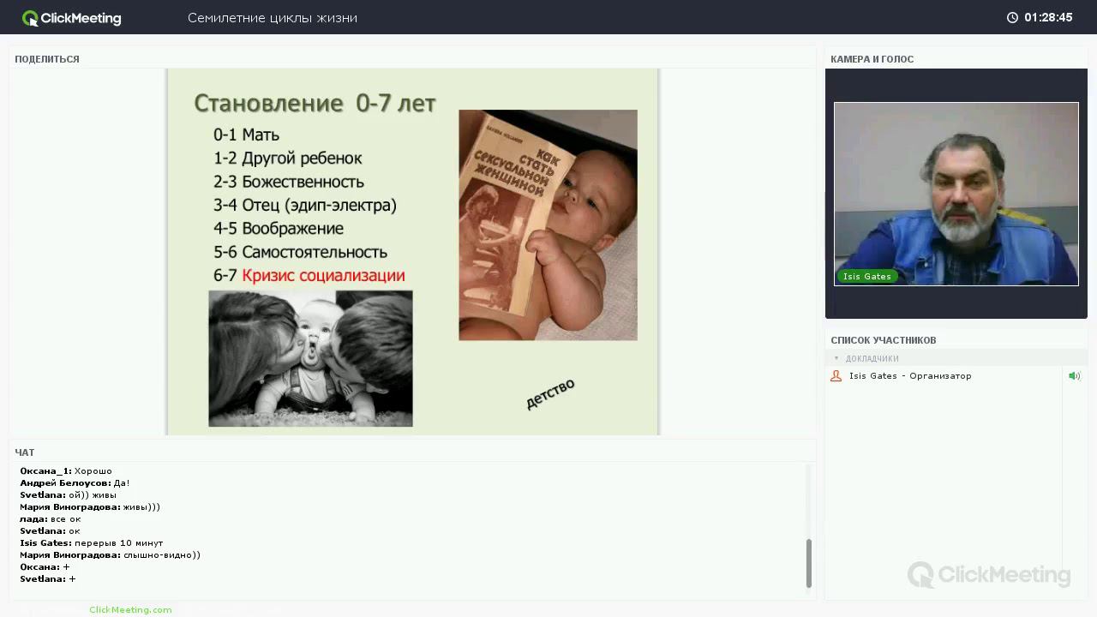Viewport: 1097px width, 617px height.
Task: Click chat message лада: все ок
Action: pyautogui.click(x=50, y=519)
